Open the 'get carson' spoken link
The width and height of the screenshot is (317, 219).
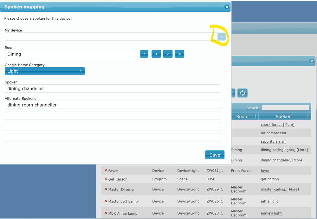(x=270, y=179)
